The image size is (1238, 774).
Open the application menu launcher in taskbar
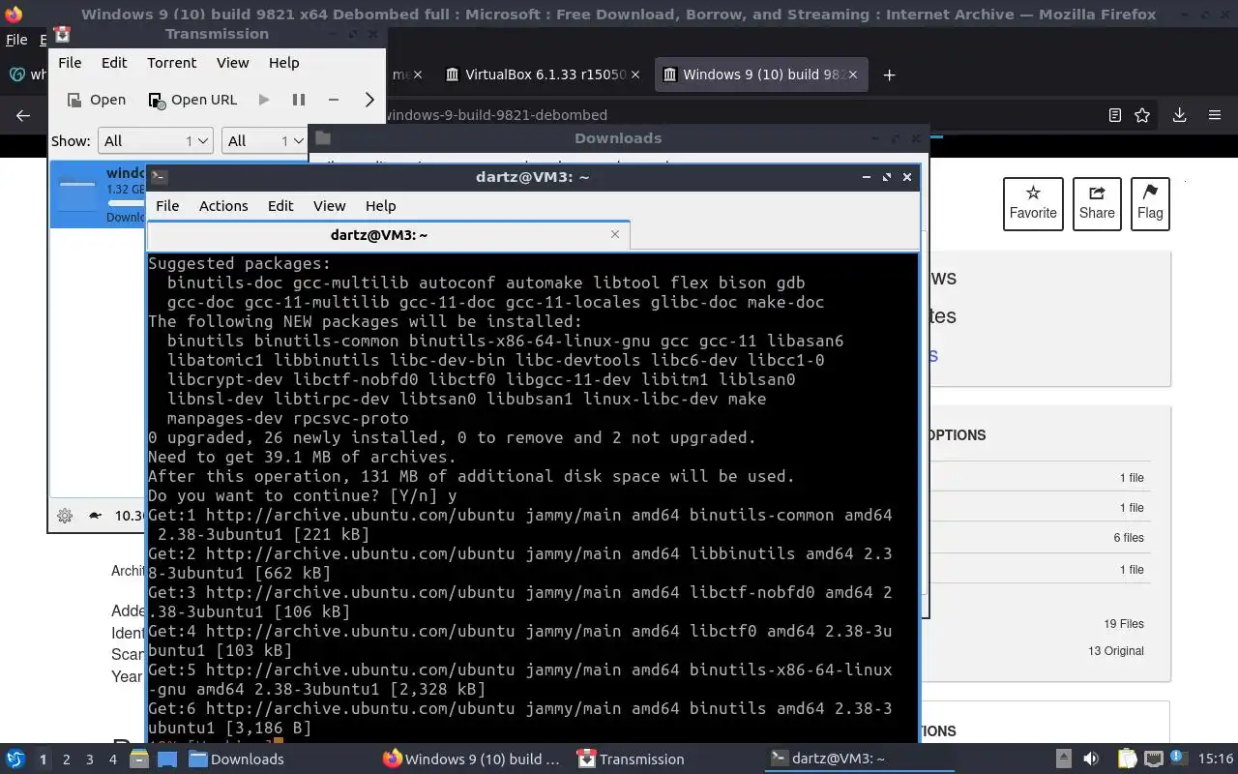pyautogui.click(x=15, y=759)
